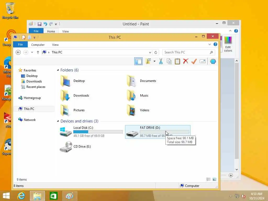Viewport: 268px width, 201px height.
Task: Click Save icon in Paint title bar
Action: 40,24
